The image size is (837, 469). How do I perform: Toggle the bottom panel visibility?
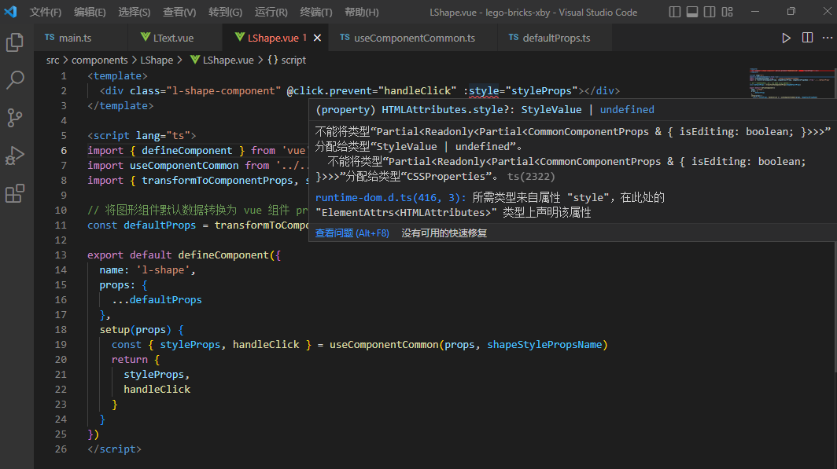click(x=692, y=12)
